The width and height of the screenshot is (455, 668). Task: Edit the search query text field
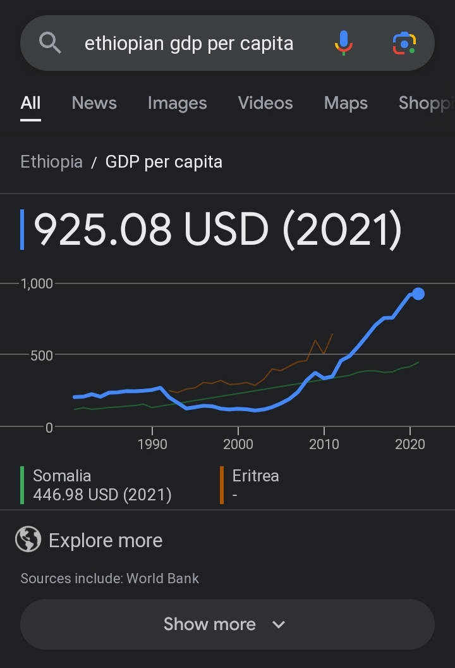click(189, 43)
